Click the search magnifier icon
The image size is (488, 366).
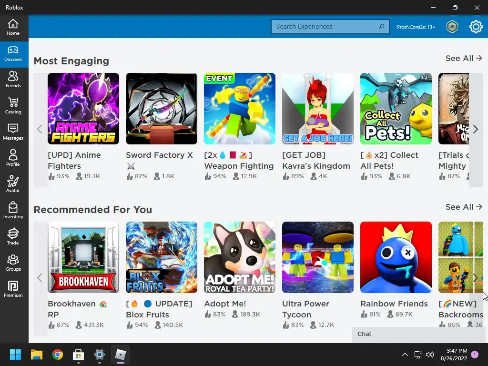point(382,27)
